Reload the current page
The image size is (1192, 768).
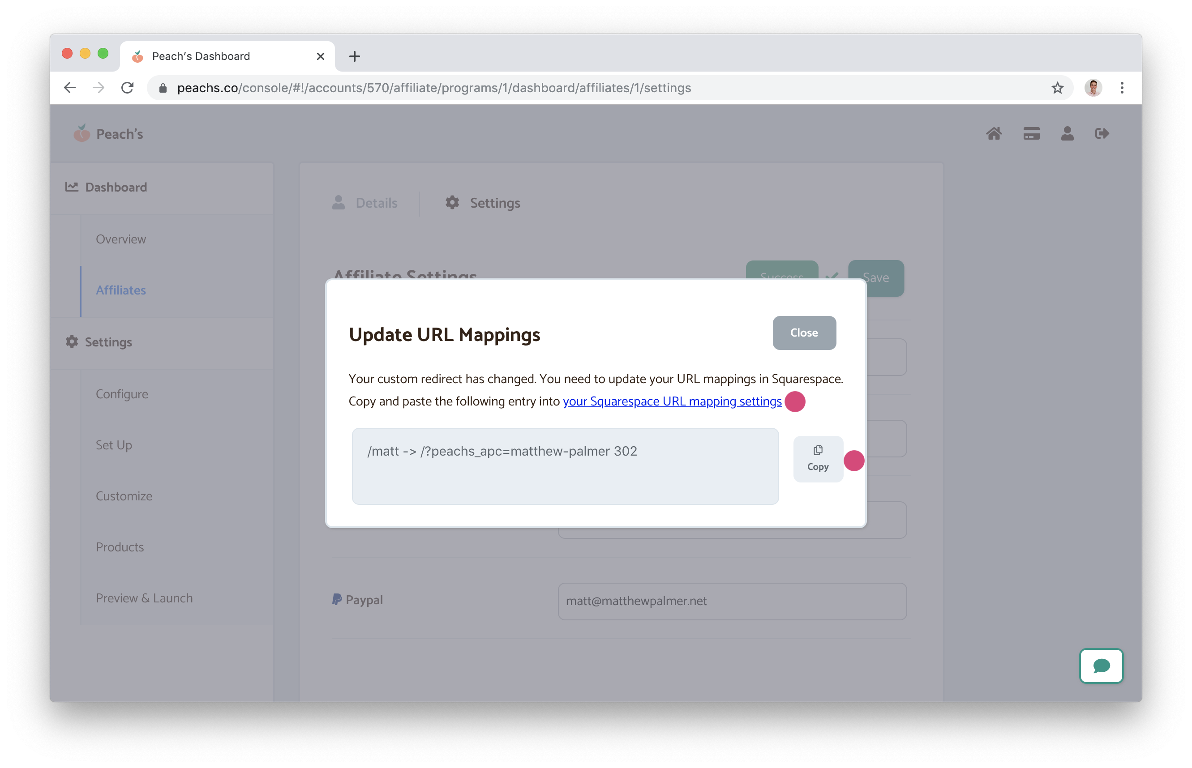(128, 88)
